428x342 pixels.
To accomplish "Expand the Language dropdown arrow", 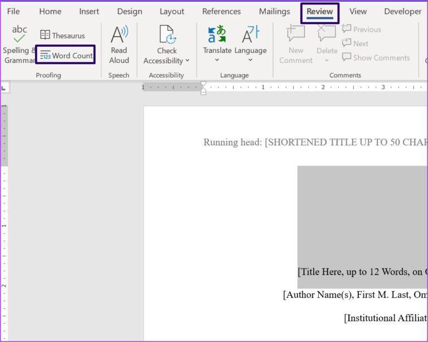I will (x=250, y=60).
